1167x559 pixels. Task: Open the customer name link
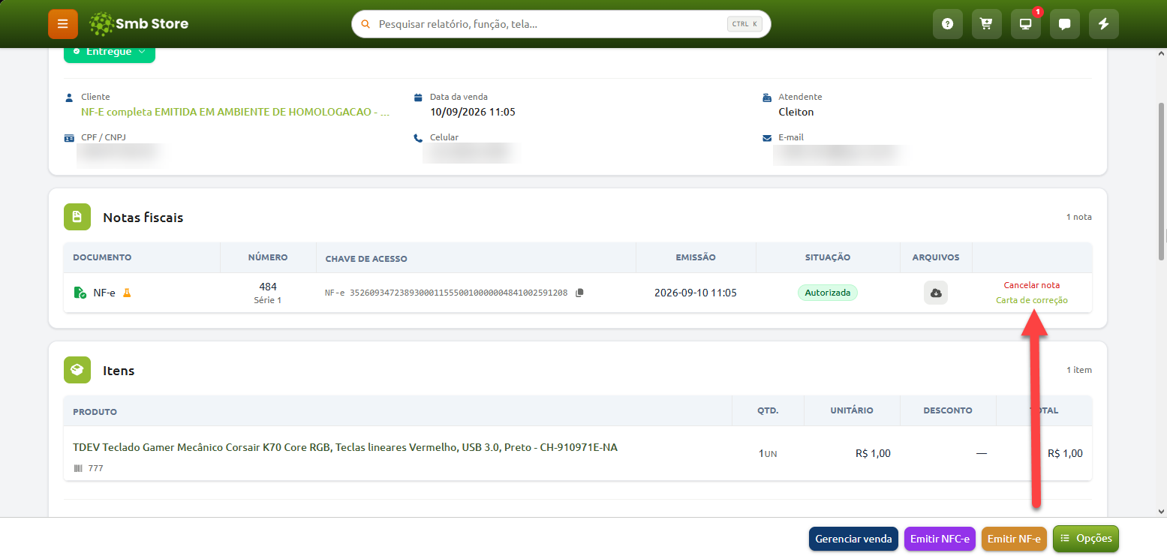(x=236, y=112)
